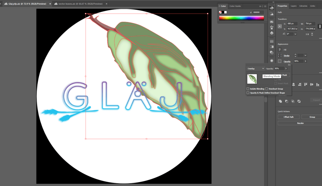The width and height of the screenshot is (322, 186).
Task: Click the Offset Path button
Action: (288, 117)
